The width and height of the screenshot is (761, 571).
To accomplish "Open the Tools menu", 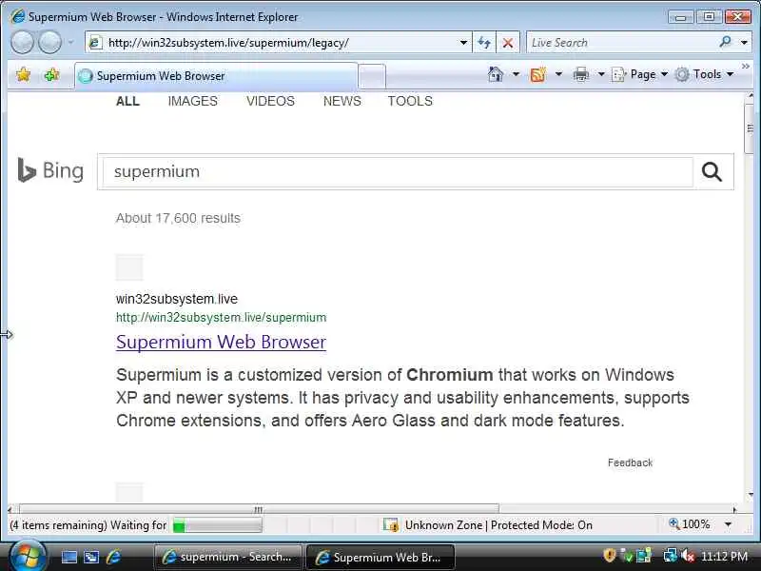I will 704,74.
